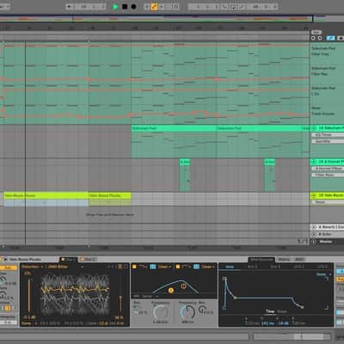The image size is (344, 344).
Task: Click the Previous Locator round button
Action: point(313,38)
